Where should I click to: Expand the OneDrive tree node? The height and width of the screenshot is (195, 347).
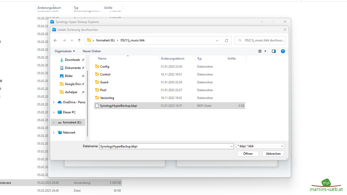tap(54, 102)
